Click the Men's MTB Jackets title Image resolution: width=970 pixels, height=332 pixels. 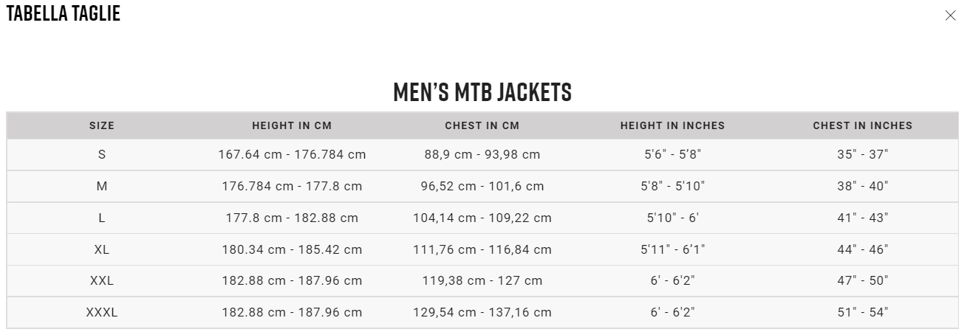pos(482,92)
